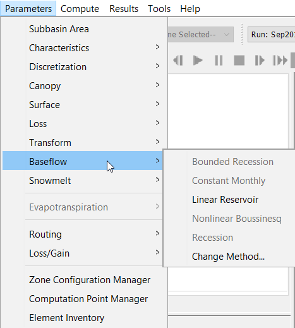Click the step forward playback icon
The width and height of the screenshot is (295, 328).
(260, 61)
